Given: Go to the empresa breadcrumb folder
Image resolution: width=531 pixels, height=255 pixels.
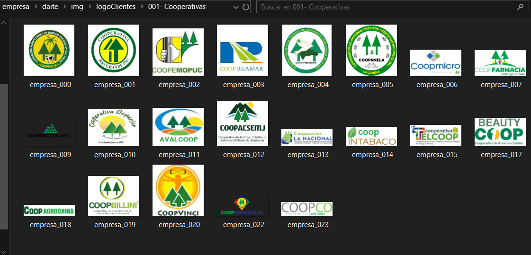Looking at the screenshot, I should pyautogui.click(x=16, y=7).
